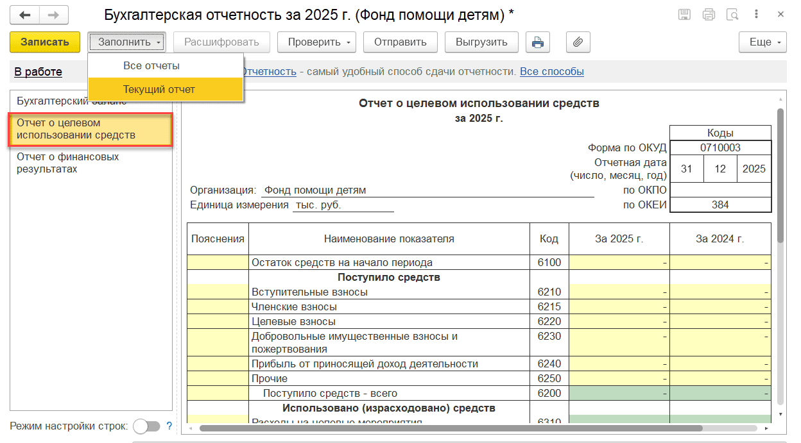This screenshot has width=801, height=443.
Task: Select Отчет о финансовых результатах in list
Action: pos(68,163)
